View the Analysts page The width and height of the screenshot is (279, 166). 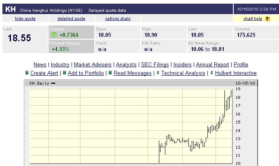click(x=126, y=64)
